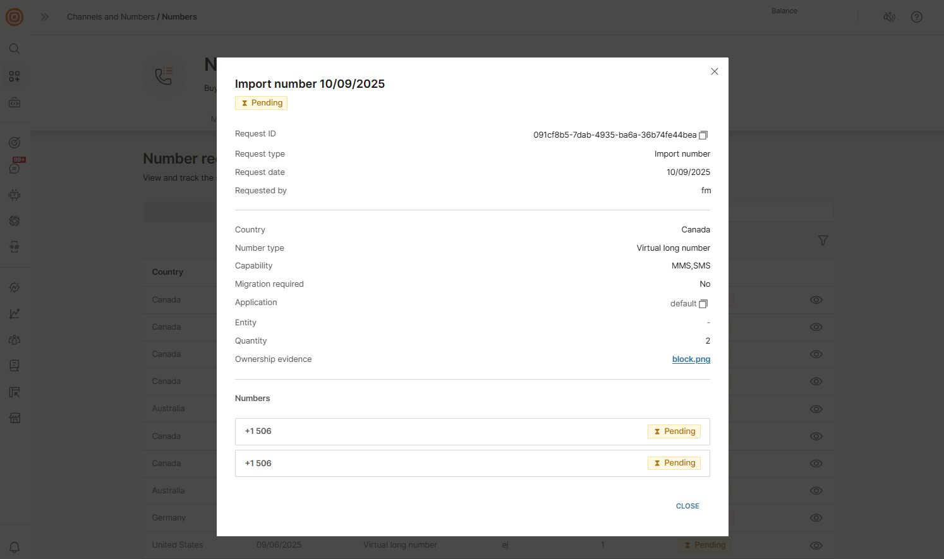This screenshot has width=944, height=559.
Task: Click the home logo icon
Action: point(15,17)
